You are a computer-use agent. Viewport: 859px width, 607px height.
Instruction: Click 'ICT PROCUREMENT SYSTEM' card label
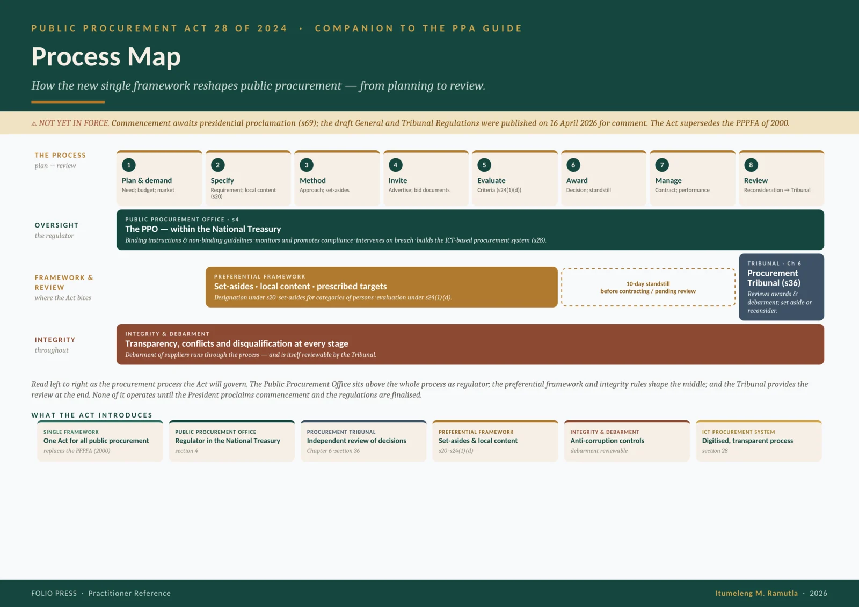point(739,432)
